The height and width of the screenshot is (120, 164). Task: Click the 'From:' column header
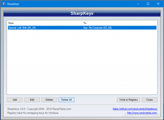pos(44,23)
